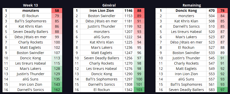Select Iron Lion Zion in Général table
Image resolution: width=230 pixels, height=94 pixels.
point(102,11)
